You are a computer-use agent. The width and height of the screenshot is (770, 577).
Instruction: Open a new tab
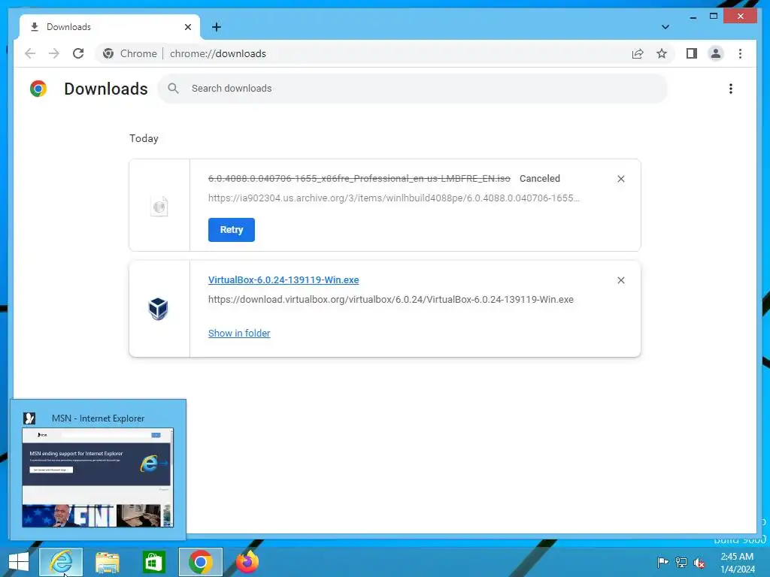point(217,27)
